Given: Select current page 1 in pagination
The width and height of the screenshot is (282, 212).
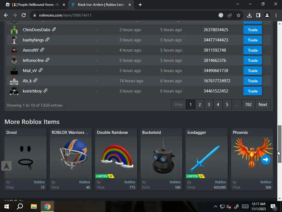Looking at the screenshot, I should coord(191,104).
